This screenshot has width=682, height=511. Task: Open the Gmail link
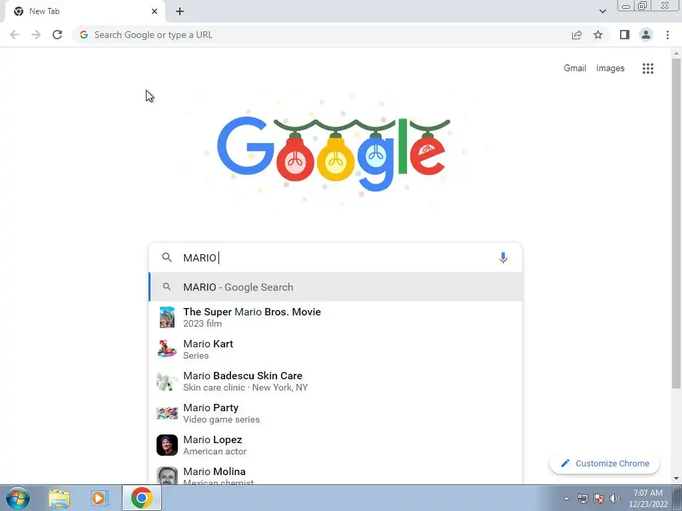point(575,69)
